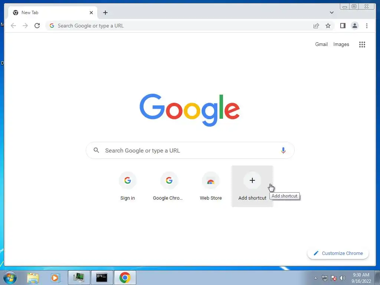Open the Sign in shortcut
380x285 pixels.
pos(128,186)
